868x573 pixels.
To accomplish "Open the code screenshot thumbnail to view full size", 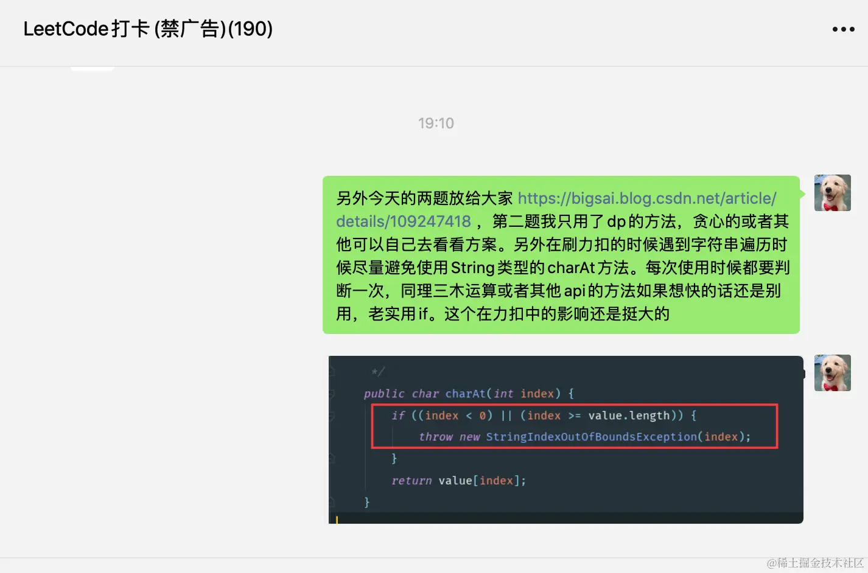I will (565, 439).
